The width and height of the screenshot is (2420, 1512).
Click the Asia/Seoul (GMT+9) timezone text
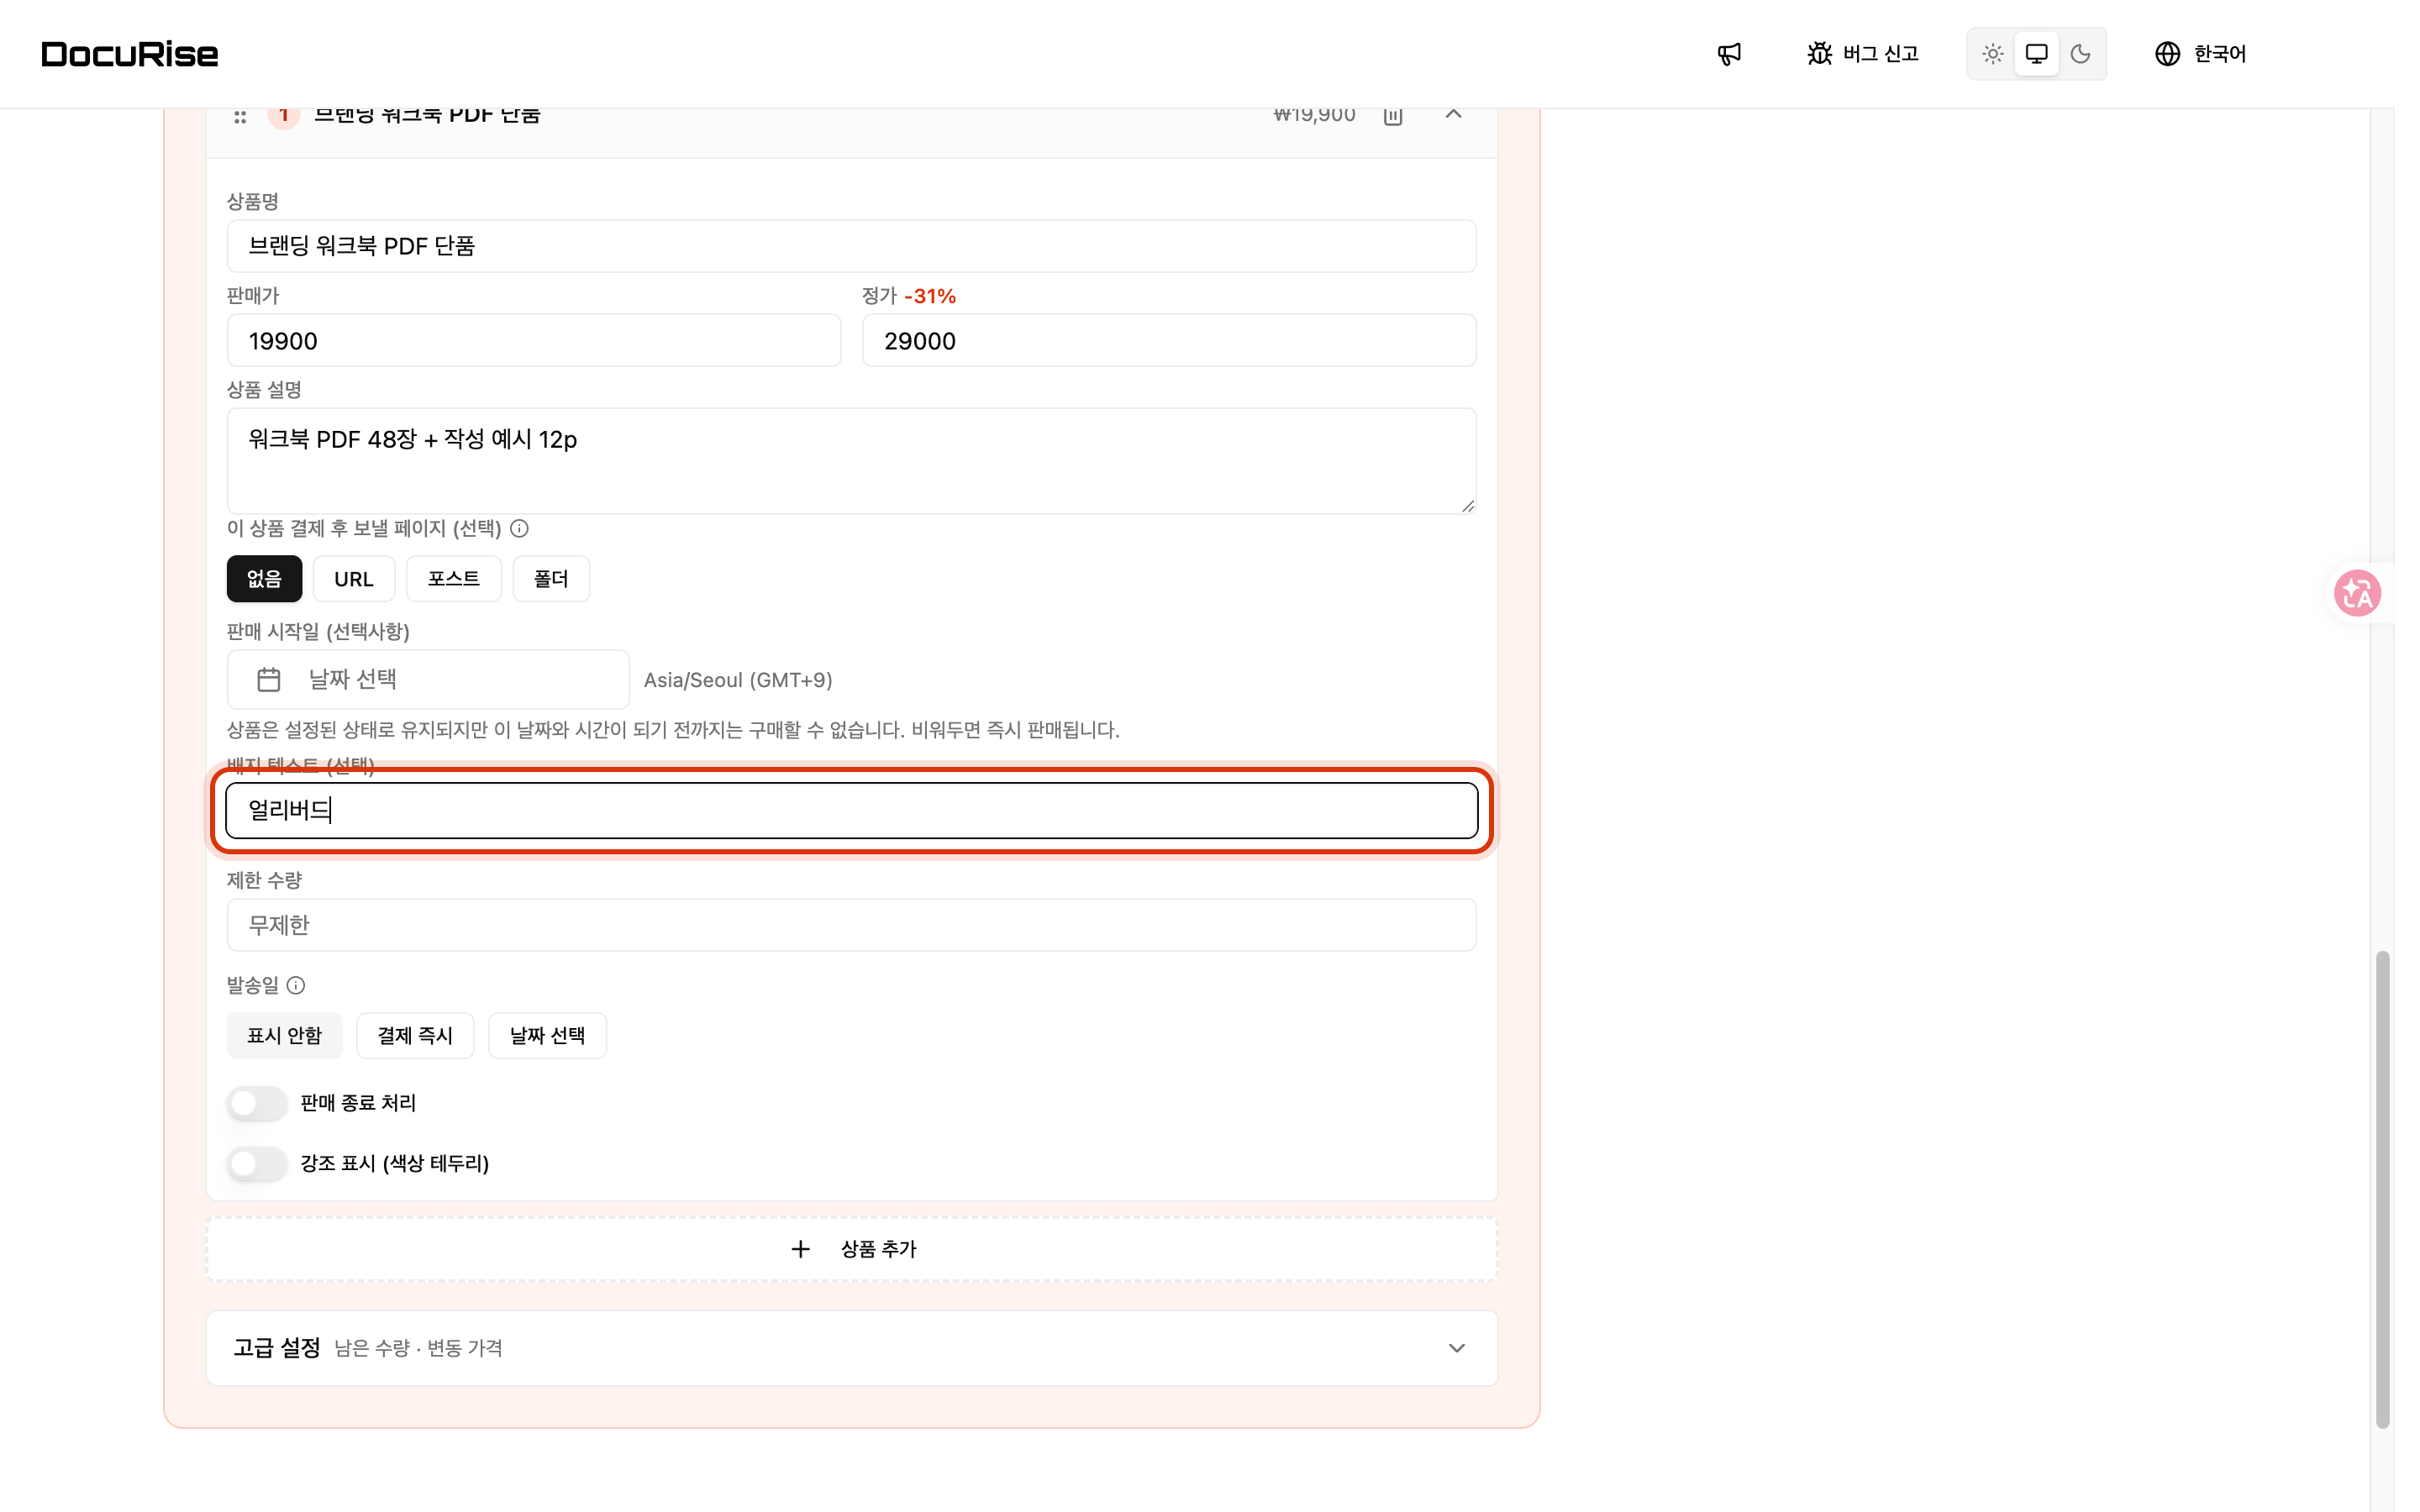tap(738, 680)
